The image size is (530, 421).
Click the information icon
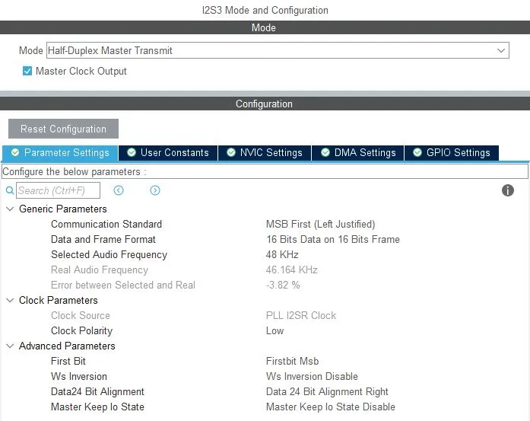(508, 190)
